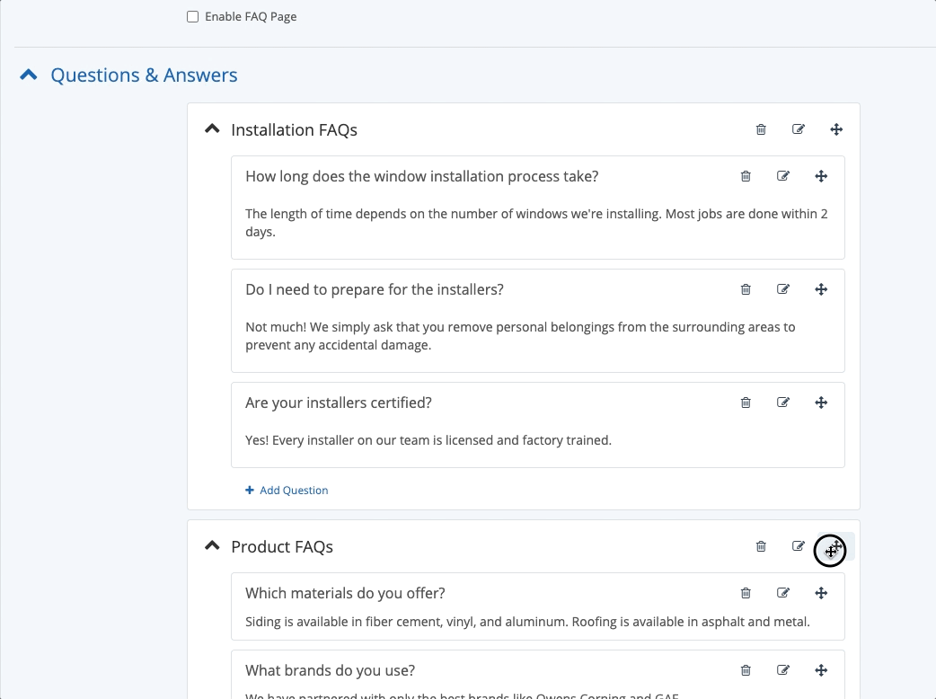The width and height of the screenshot is (936, 699).
Task: Click move handle for 'What brands do you use?'
Action: tap(821, 670)
